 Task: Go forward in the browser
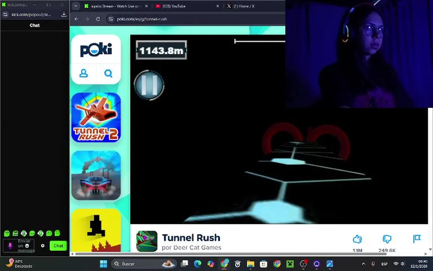coord(87,19)
